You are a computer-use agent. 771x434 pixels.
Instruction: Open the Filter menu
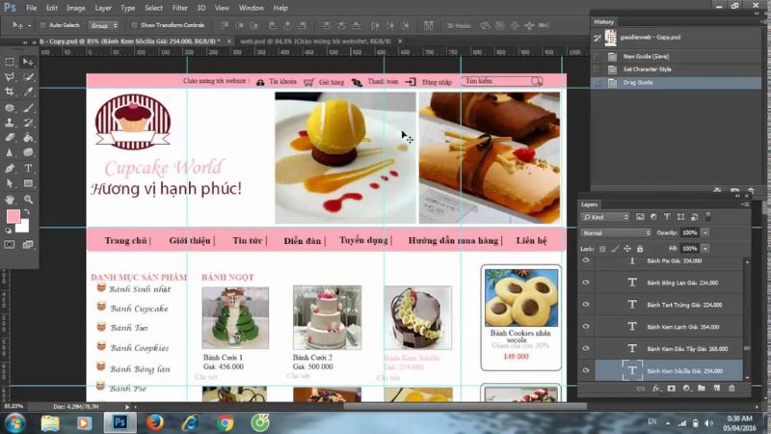tap(180, 8)
